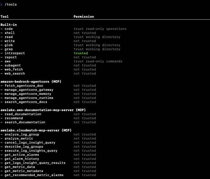The width and height of the screenshot is (210, 179).
Task: Click web_search row's not trusted permission
Action: coord(85,74)
